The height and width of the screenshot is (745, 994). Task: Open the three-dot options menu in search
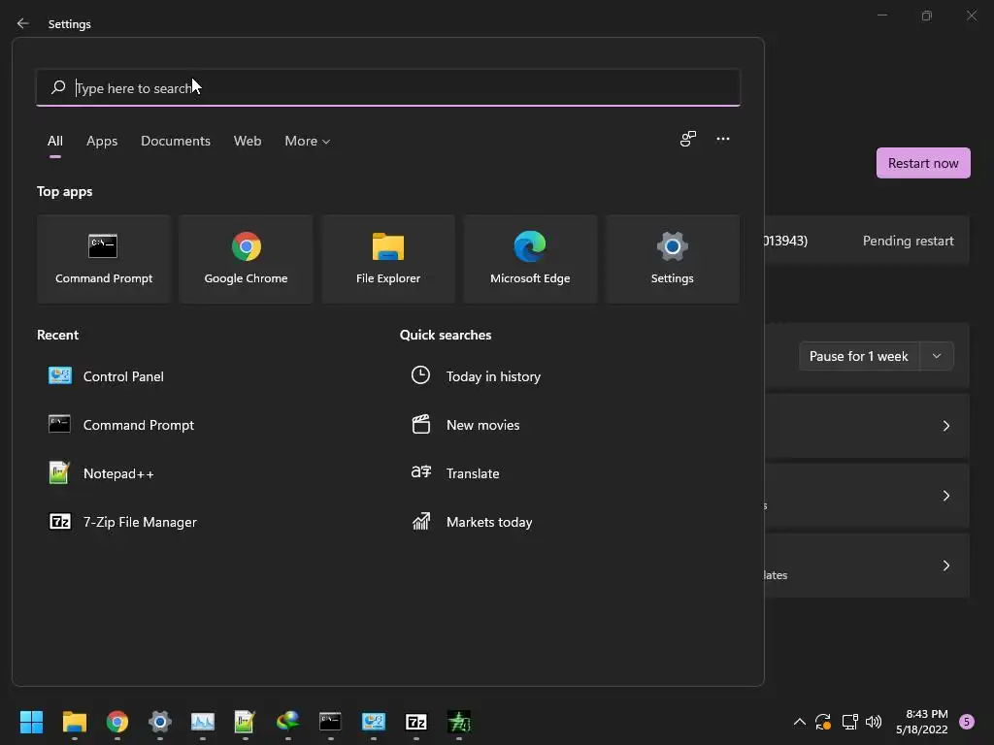coord(722,139)
